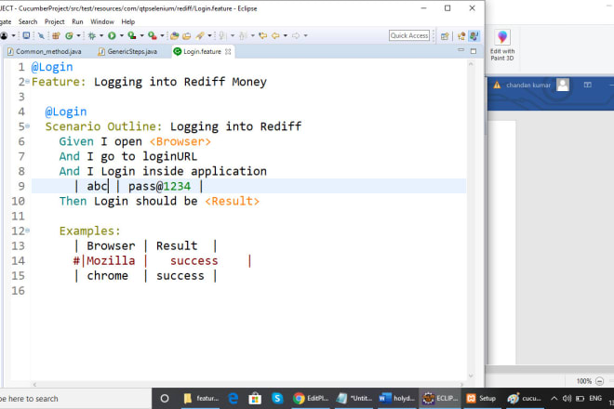Click the blue monitor icon in toolbar
The image size is (614, 409).
pyautogui.click(x=26, y=35)
